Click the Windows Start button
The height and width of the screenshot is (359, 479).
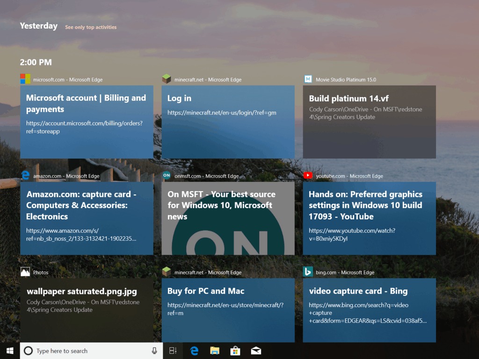point(10,351)
